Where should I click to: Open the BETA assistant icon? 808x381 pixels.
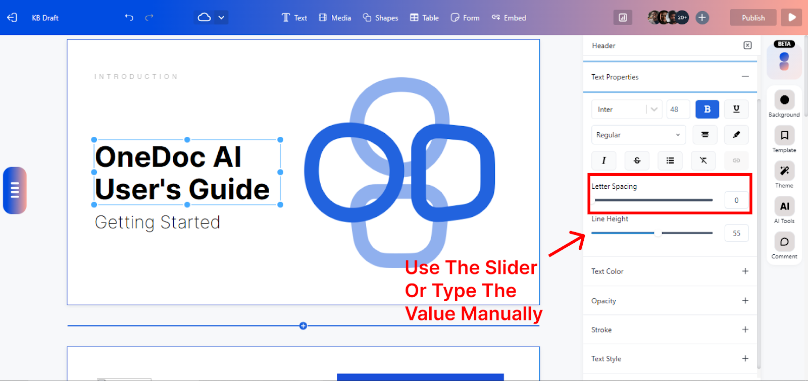tap(784, 60)
